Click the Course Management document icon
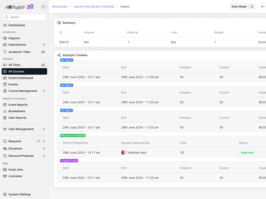Screen dimensions: 266x199 coord(5,91)
